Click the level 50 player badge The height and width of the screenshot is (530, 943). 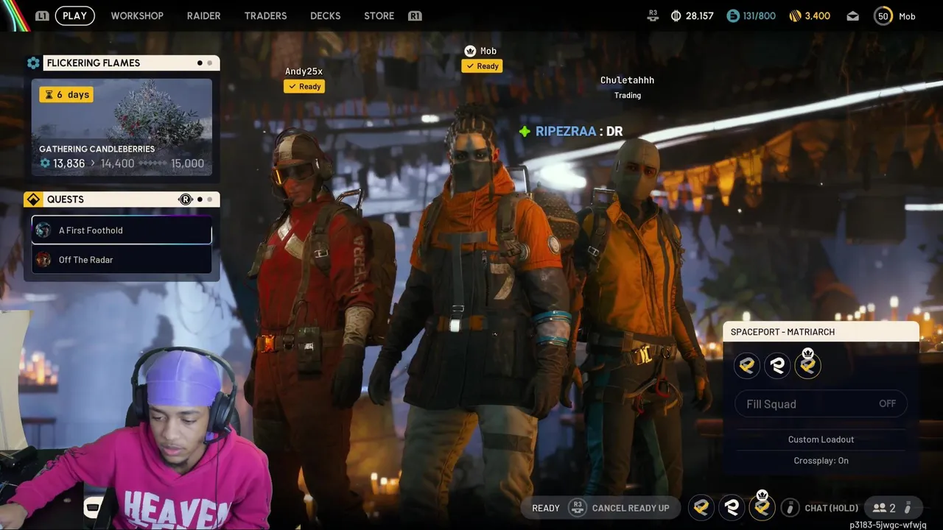(883, 15)
